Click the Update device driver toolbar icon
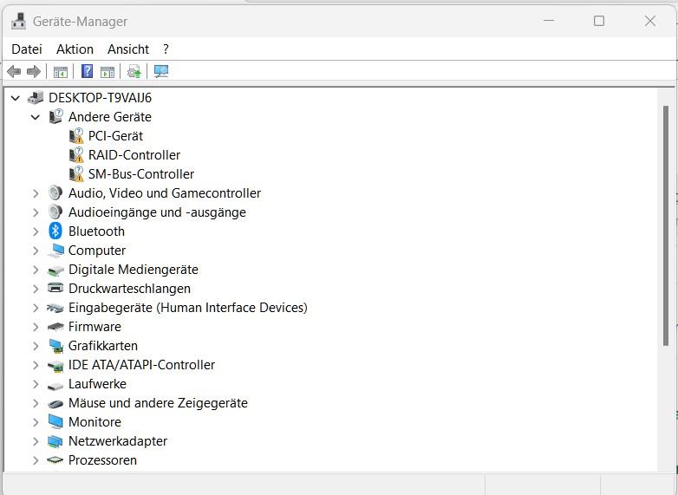This screenshot has width=678, height=495. pos(134,71)
